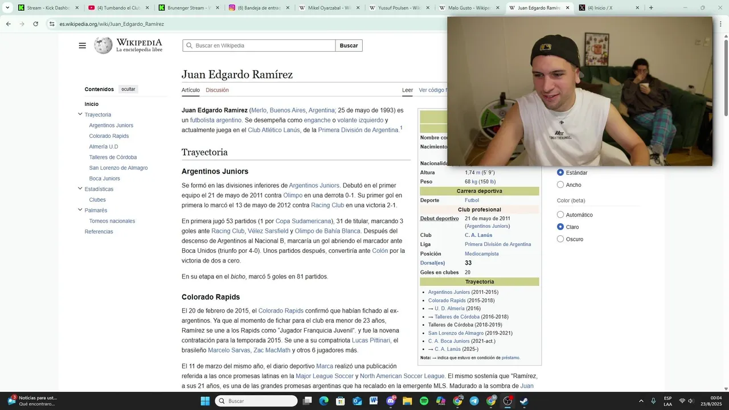
Task: Jump to Colorado Rapids in contents
Action: (109, 136)
